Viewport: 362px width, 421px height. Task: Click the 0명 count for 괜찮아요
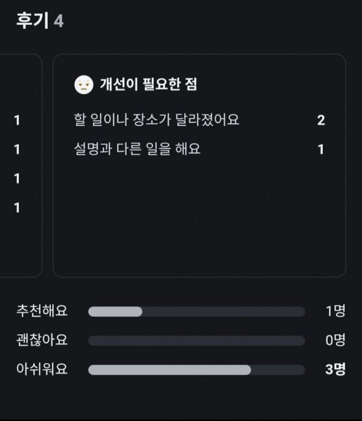(335, 340)
